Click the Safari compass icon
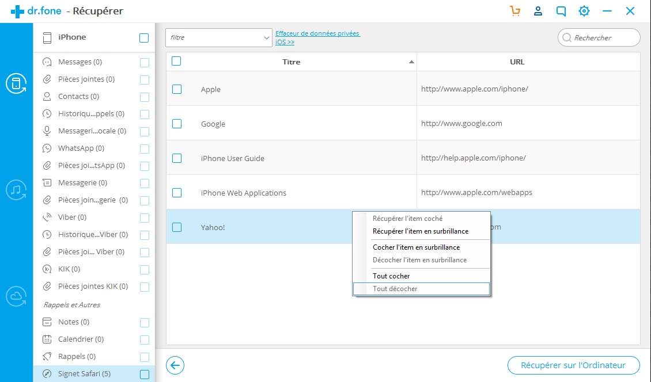651x382 pixels. [x=47, y=374]
